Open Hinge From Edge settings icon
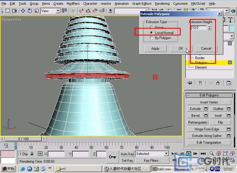The width and height of the screenshot is (237, 173). (x=229, y=129)
